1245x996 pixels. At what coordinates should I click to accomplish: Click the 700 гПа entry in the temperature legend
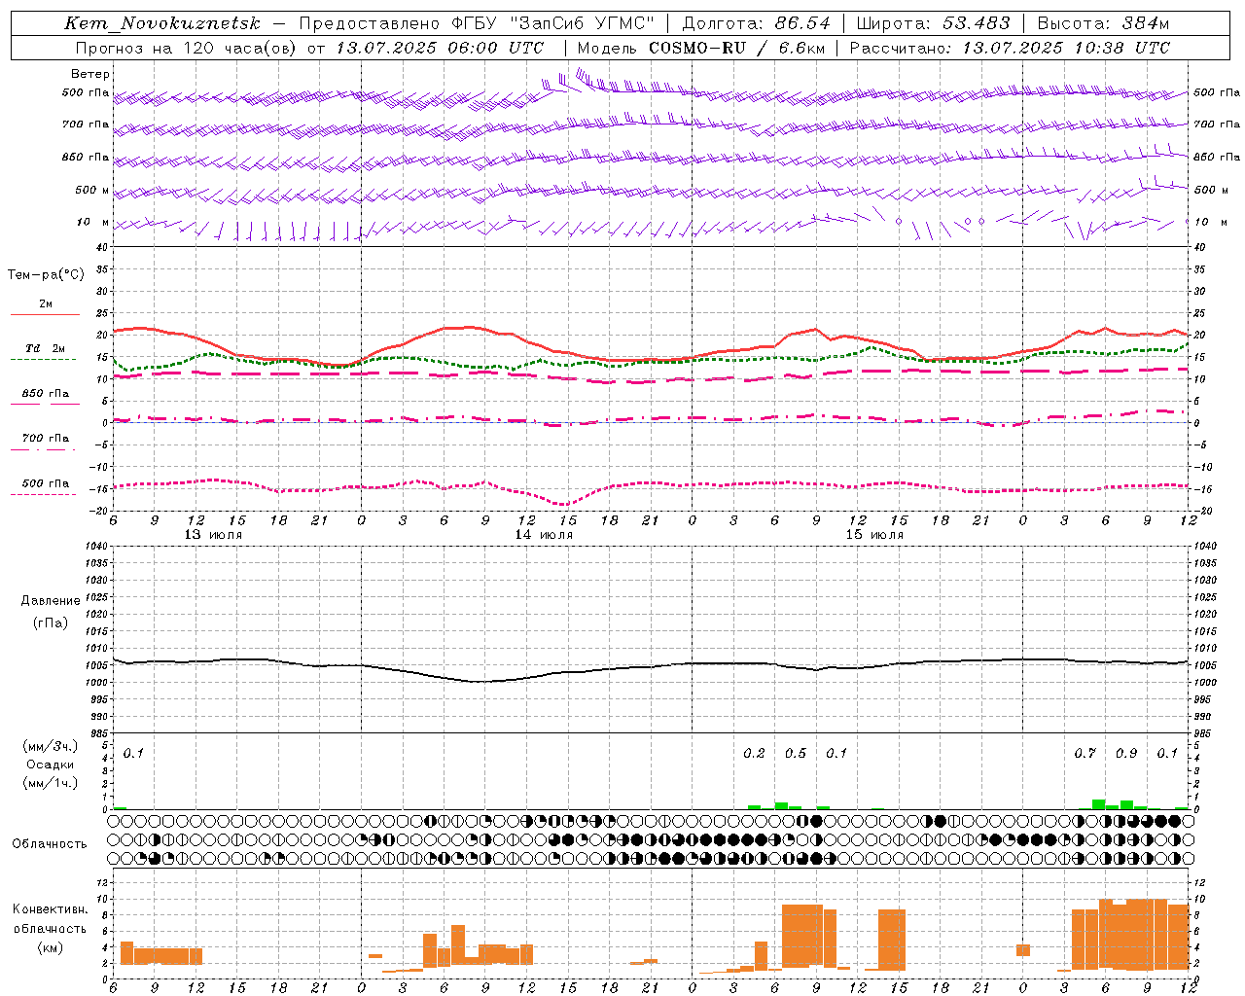tap(46, 439)
